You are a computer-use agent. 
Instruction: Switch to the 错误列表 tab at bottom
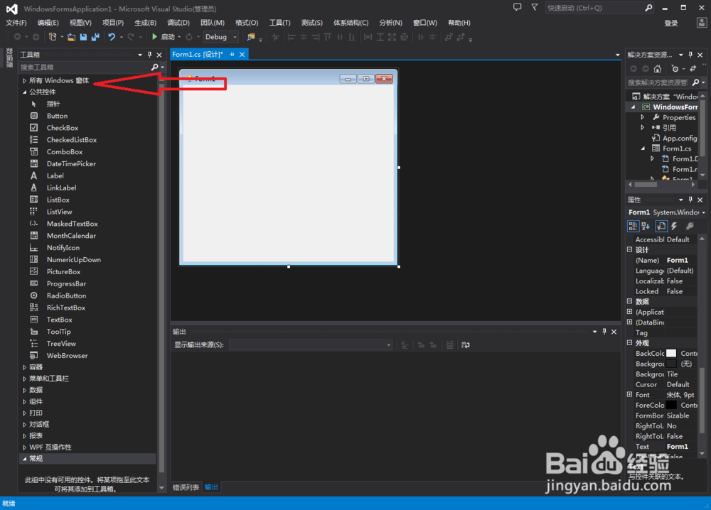tap(187, 487)
